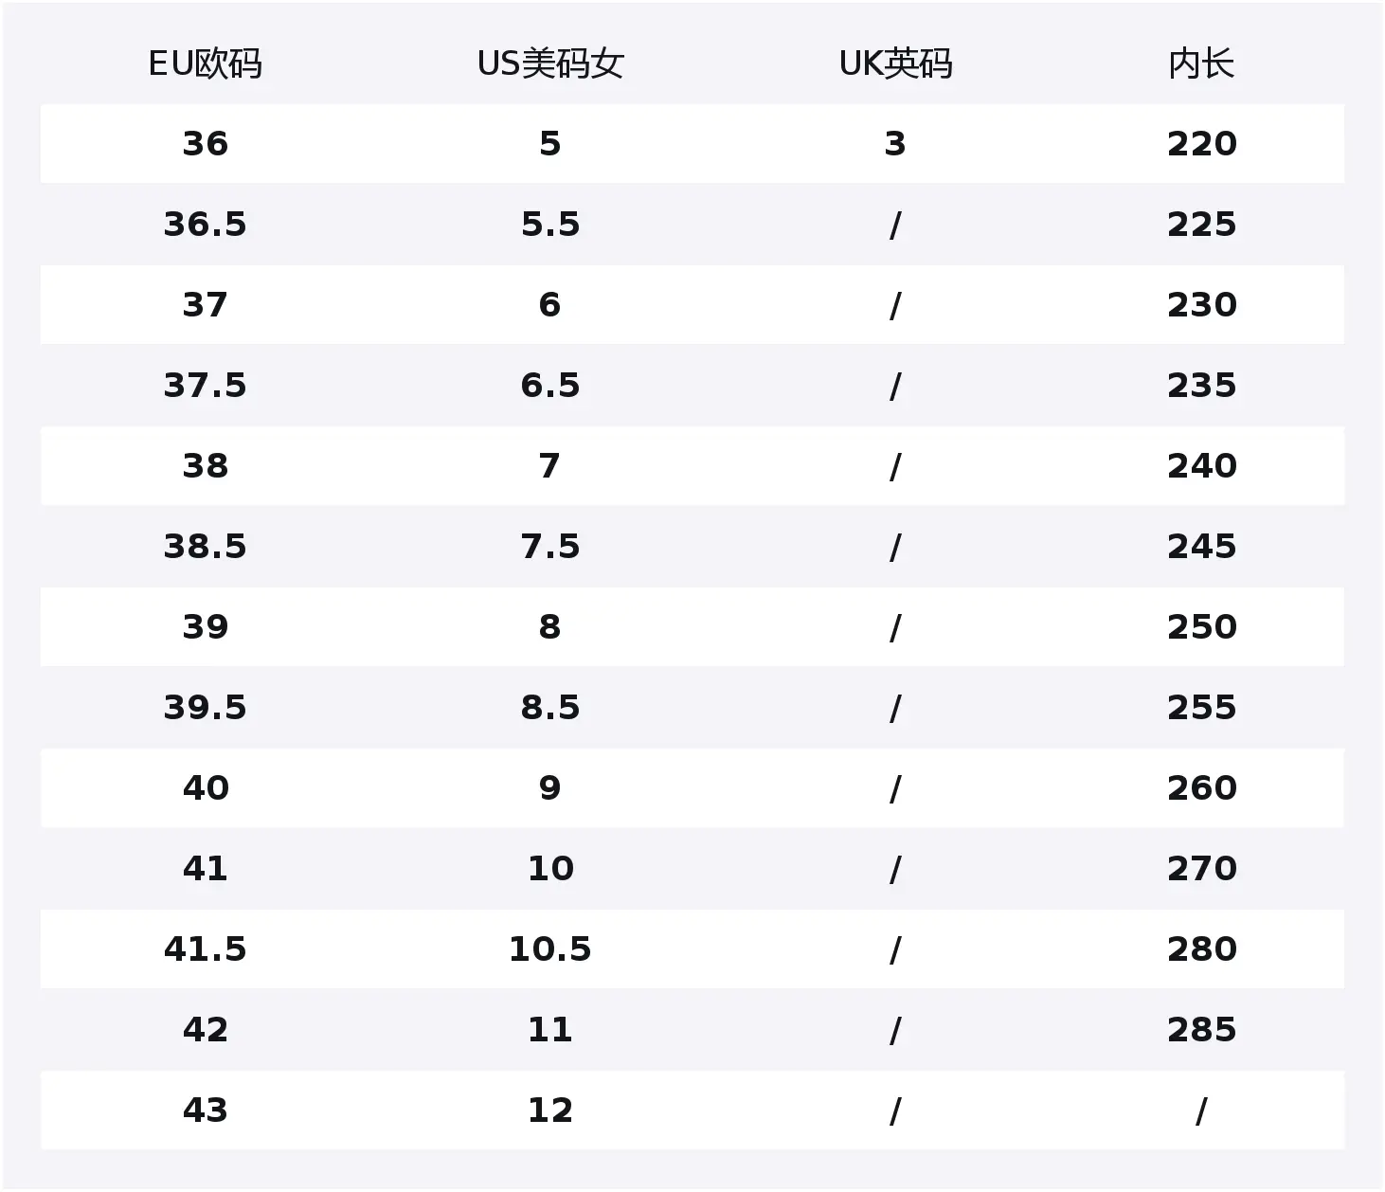Click the 270 inner length value

point(1201,869)
